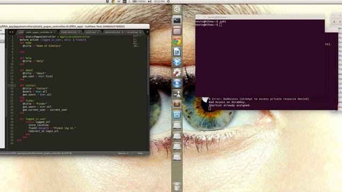
Task: Open the clock showing 10:53 PM
Action: coord(159,2)
